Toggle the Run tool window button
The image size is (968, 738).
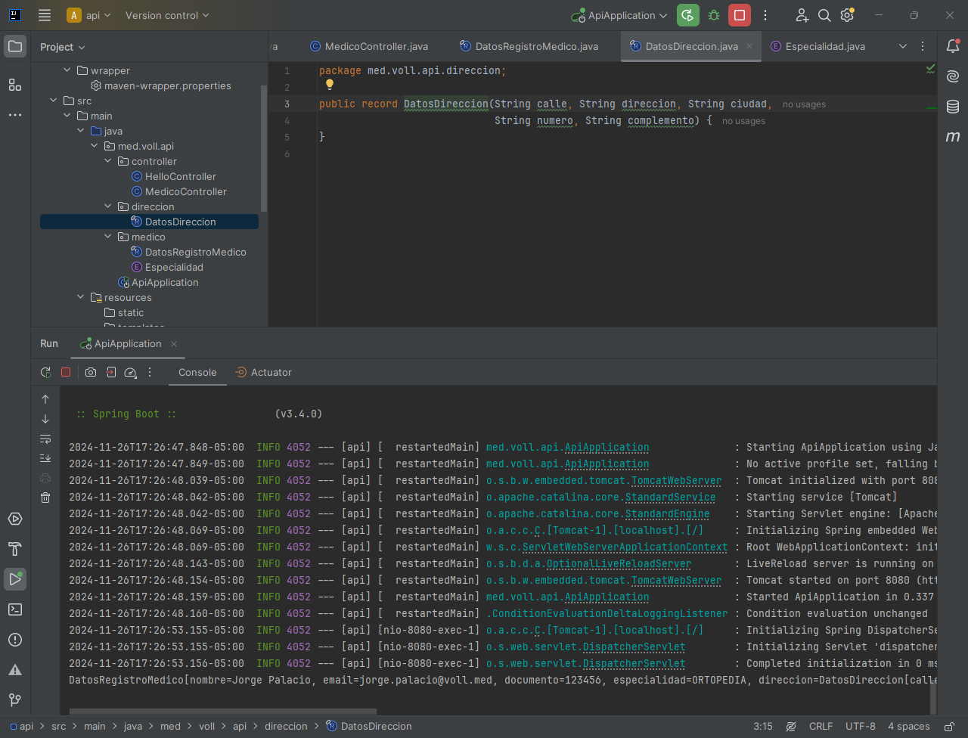coord(15,579)
